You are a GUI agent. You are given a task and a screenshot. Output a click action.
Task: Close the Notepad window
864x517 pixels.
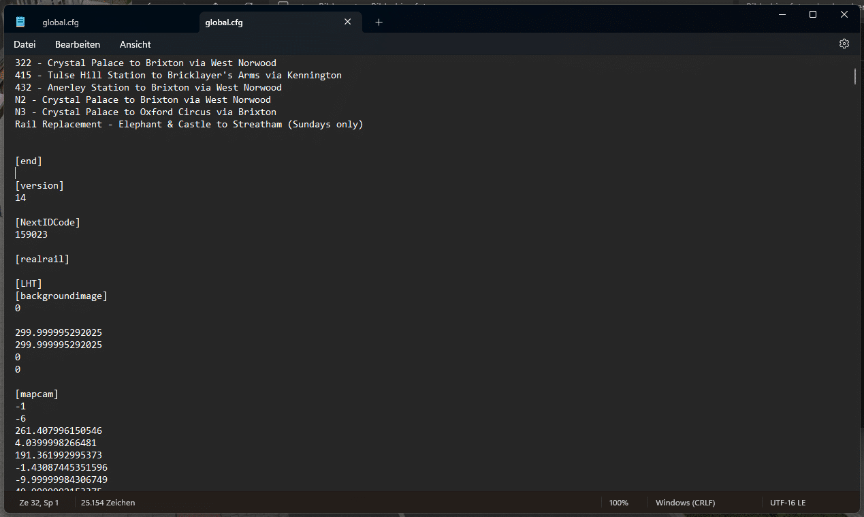pos(844,14)
